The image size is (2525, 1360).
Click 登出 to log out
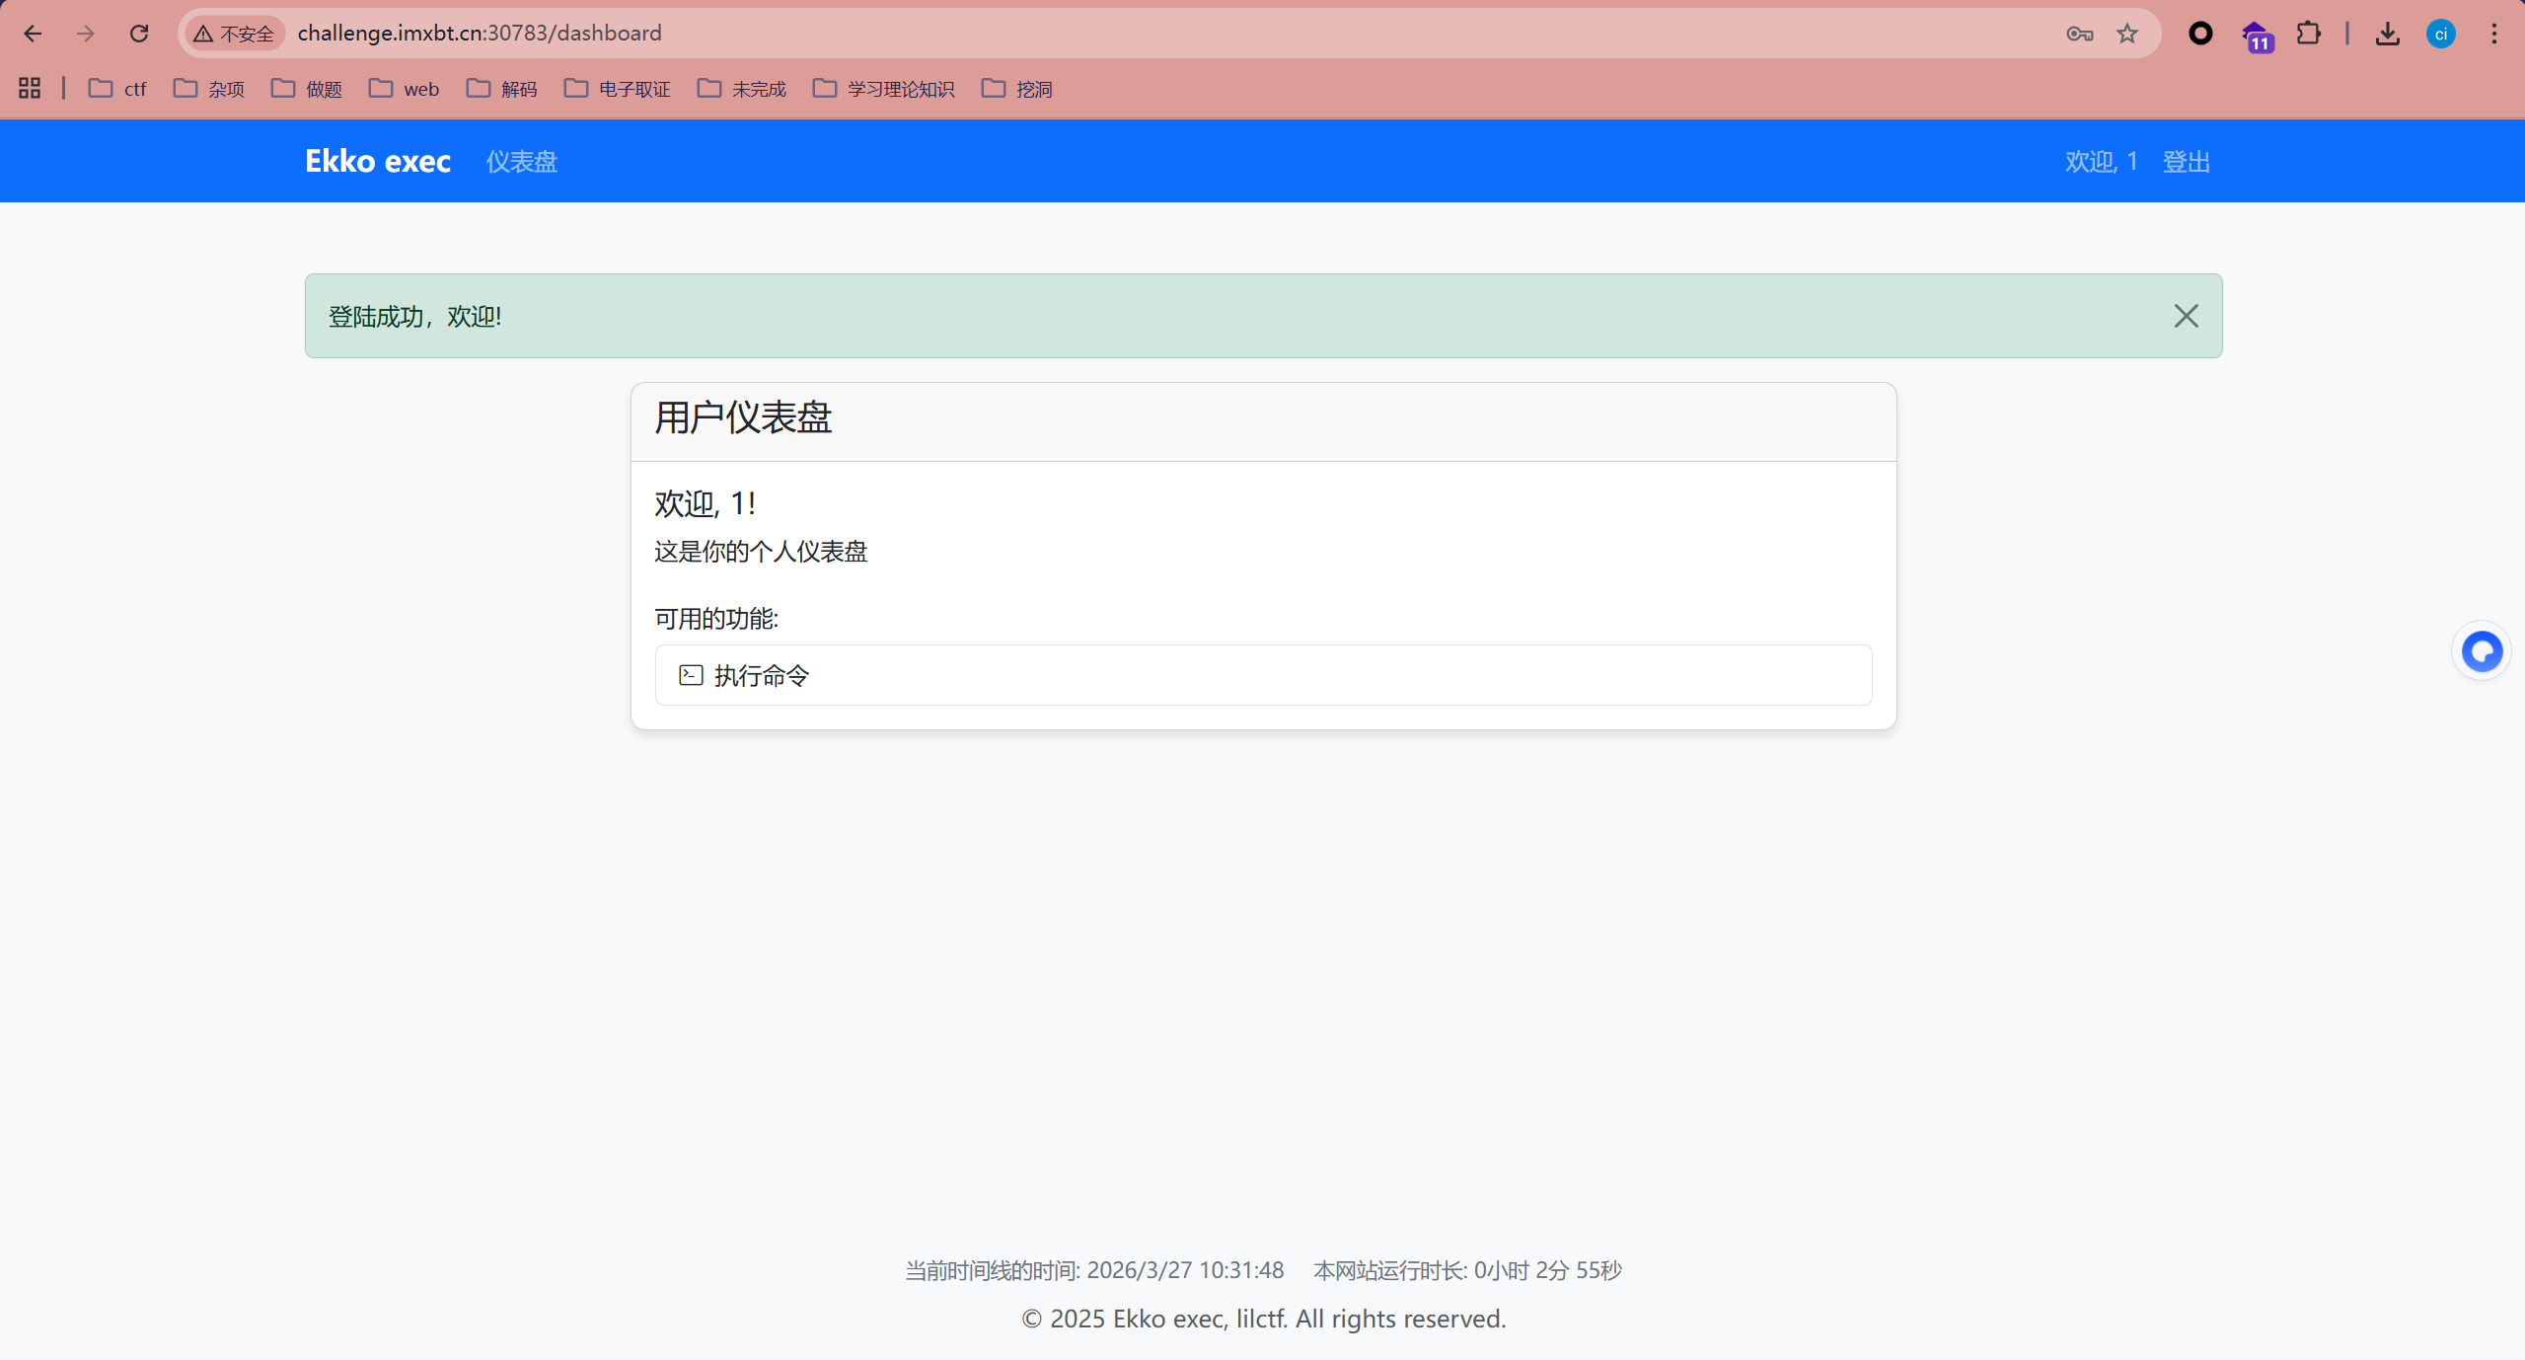coord(2186,161)
